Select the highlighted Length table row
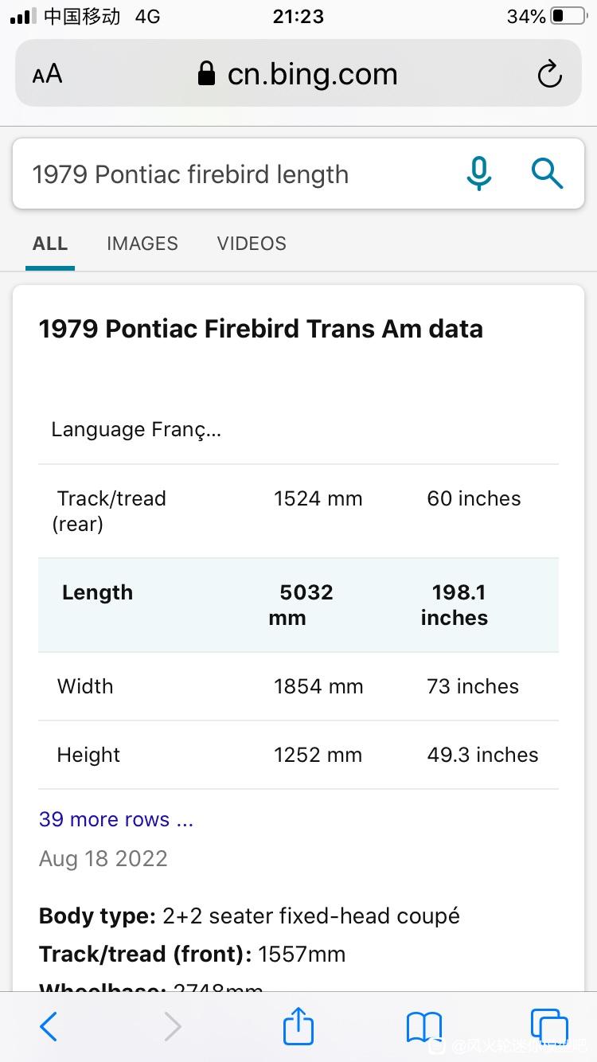The image size is (597, 1062). click(298, 605)
